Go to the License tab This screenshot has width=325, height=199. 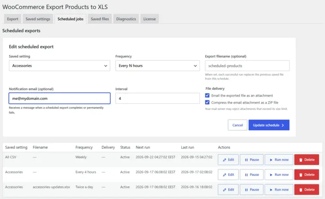pyautogui.click(x=149, y=19)
